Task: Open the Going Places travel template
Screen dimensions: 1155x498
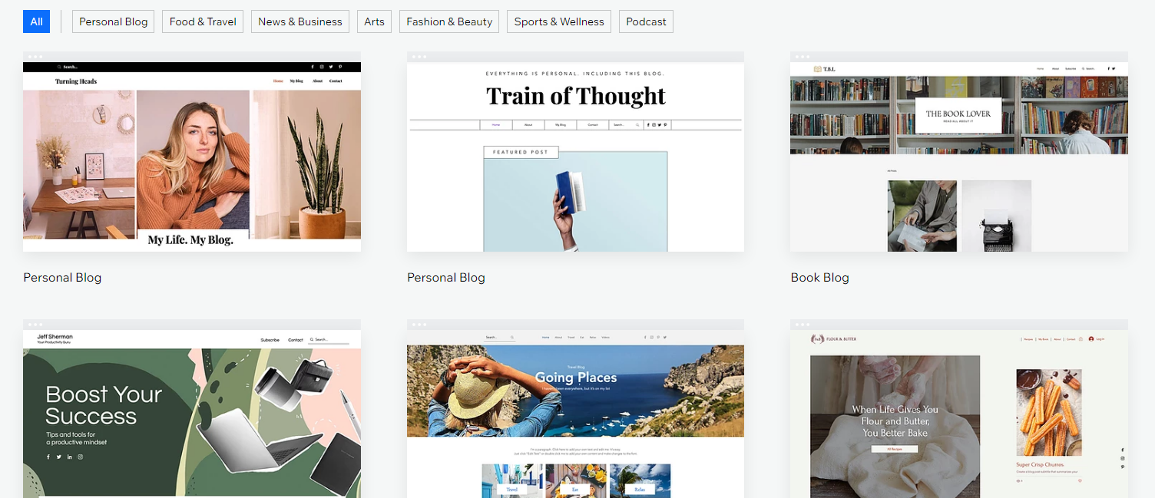Action: [575, 409]
